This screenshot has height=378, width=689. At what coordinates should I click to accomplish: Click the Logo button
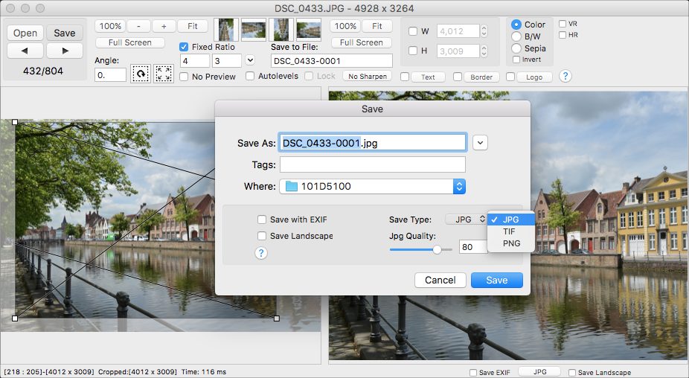[534, 77]
